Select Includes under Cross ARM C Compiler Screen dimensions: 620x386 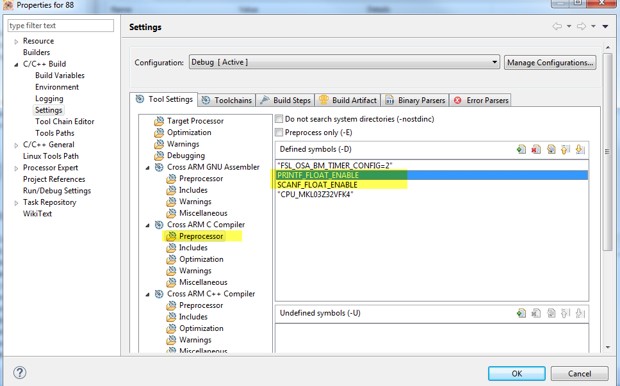[x=193, y=248]
